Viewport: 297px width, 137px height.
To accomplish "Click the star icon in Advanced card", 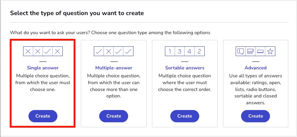I will point(270,51).
